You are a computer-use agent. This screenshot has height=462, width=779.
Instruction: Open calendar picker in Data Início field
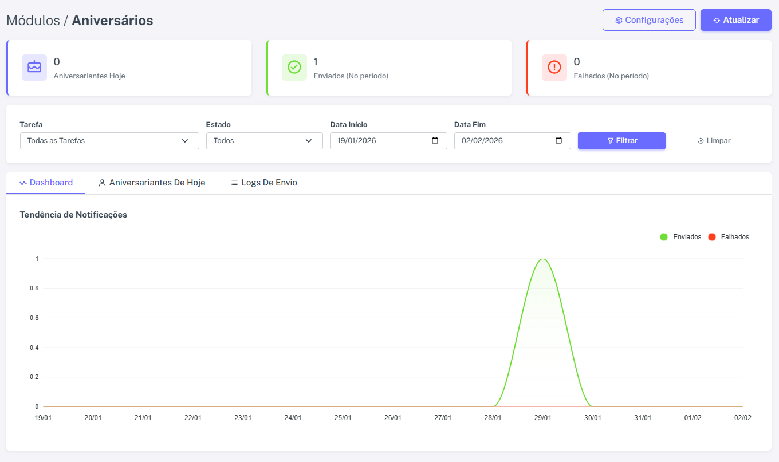[x=435, y=140]
